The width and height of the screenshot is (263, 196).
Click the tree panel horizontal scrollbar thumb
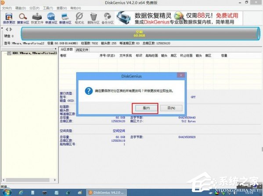click(x=28, y=180)
